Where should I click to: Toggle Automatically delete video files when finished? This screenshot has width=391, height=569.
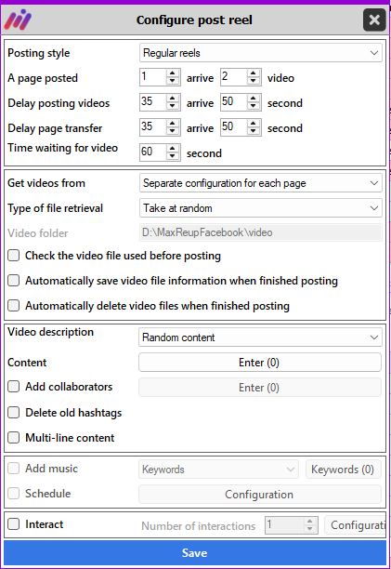coord(14,306)
